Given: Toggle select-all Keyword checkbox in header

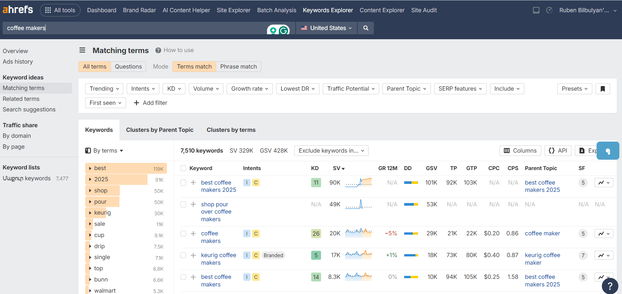Looking at the screenshot, I should point(183,168).
